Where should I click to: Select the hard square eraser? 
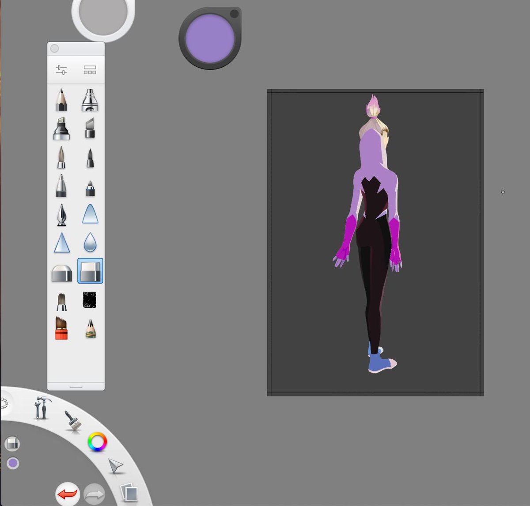[90, 271]
